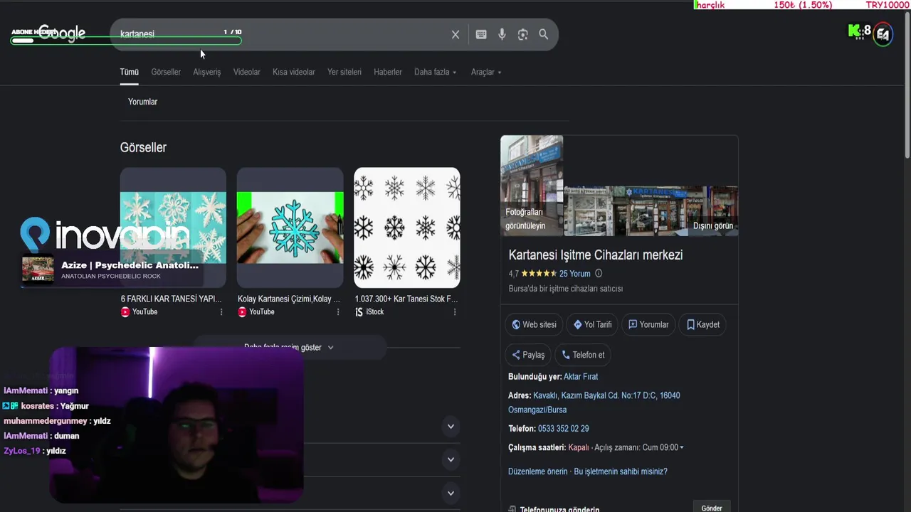Open Yorumlar button in business panel
Image resolution: width=911 pixels, height=512 pixels.
coord(648,324)
